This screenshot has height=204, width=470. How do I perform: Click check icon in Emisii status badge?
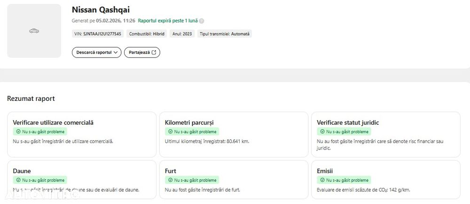click(322, 180)
